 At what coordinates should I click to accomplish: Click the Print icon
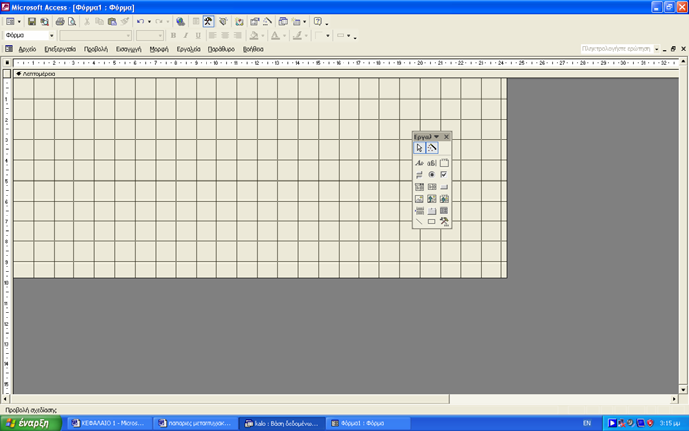click(60, 21)
